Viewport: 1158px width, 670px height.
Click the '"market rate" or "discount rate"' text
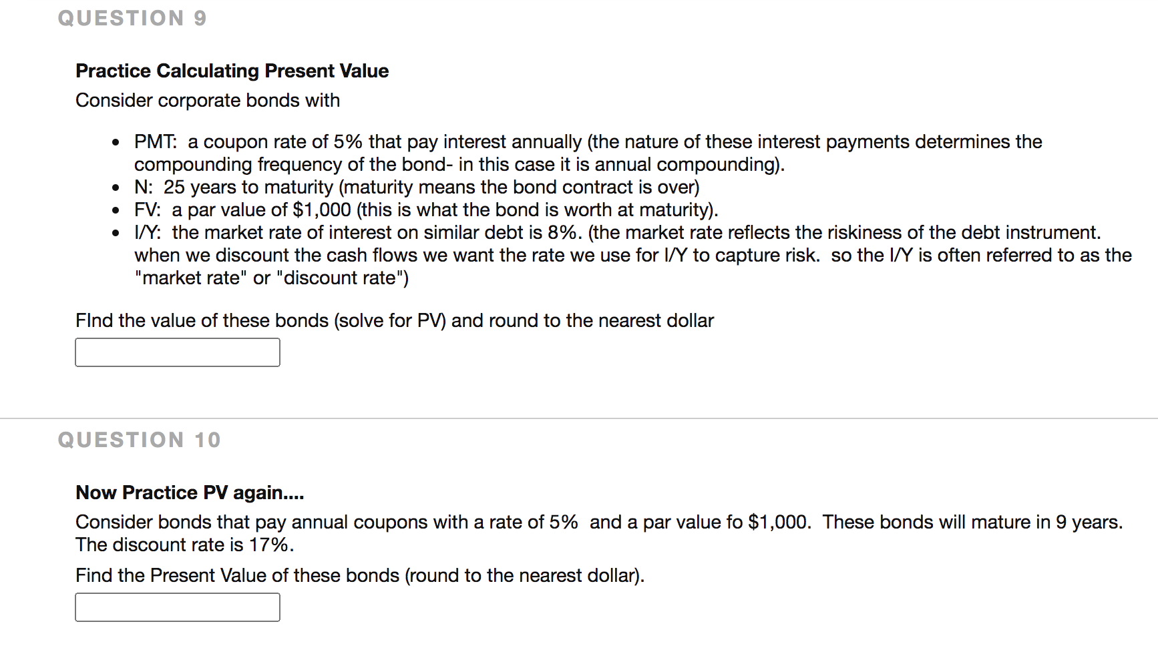click(272, 278)
